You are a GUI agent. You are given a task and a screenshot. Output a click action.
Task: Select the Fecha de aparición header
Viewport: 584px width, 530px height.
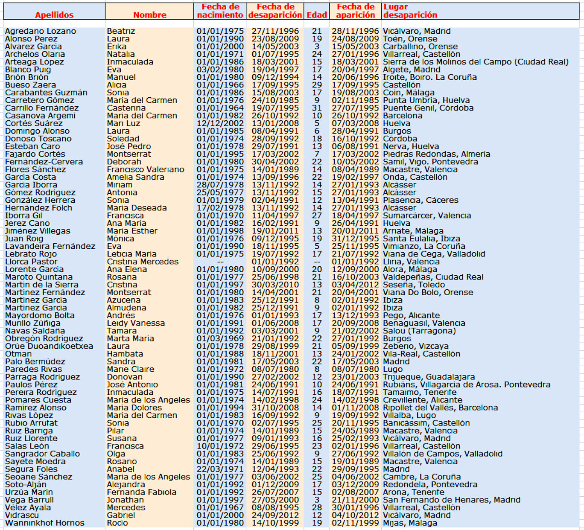click(355, 11)
